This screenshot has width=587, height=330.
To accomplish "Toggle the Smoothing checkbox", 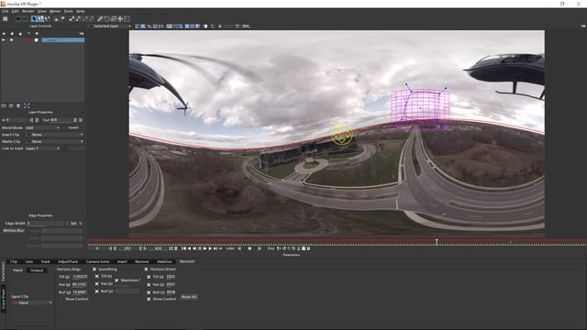I will (94, 269).
